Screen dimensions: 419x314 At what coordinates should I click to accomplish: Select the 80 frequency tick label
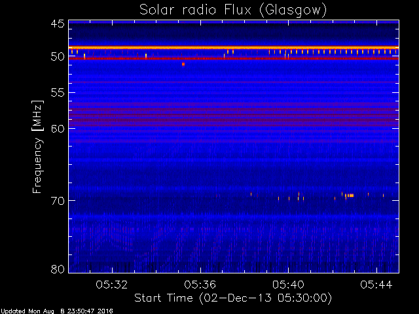[58, 269]
